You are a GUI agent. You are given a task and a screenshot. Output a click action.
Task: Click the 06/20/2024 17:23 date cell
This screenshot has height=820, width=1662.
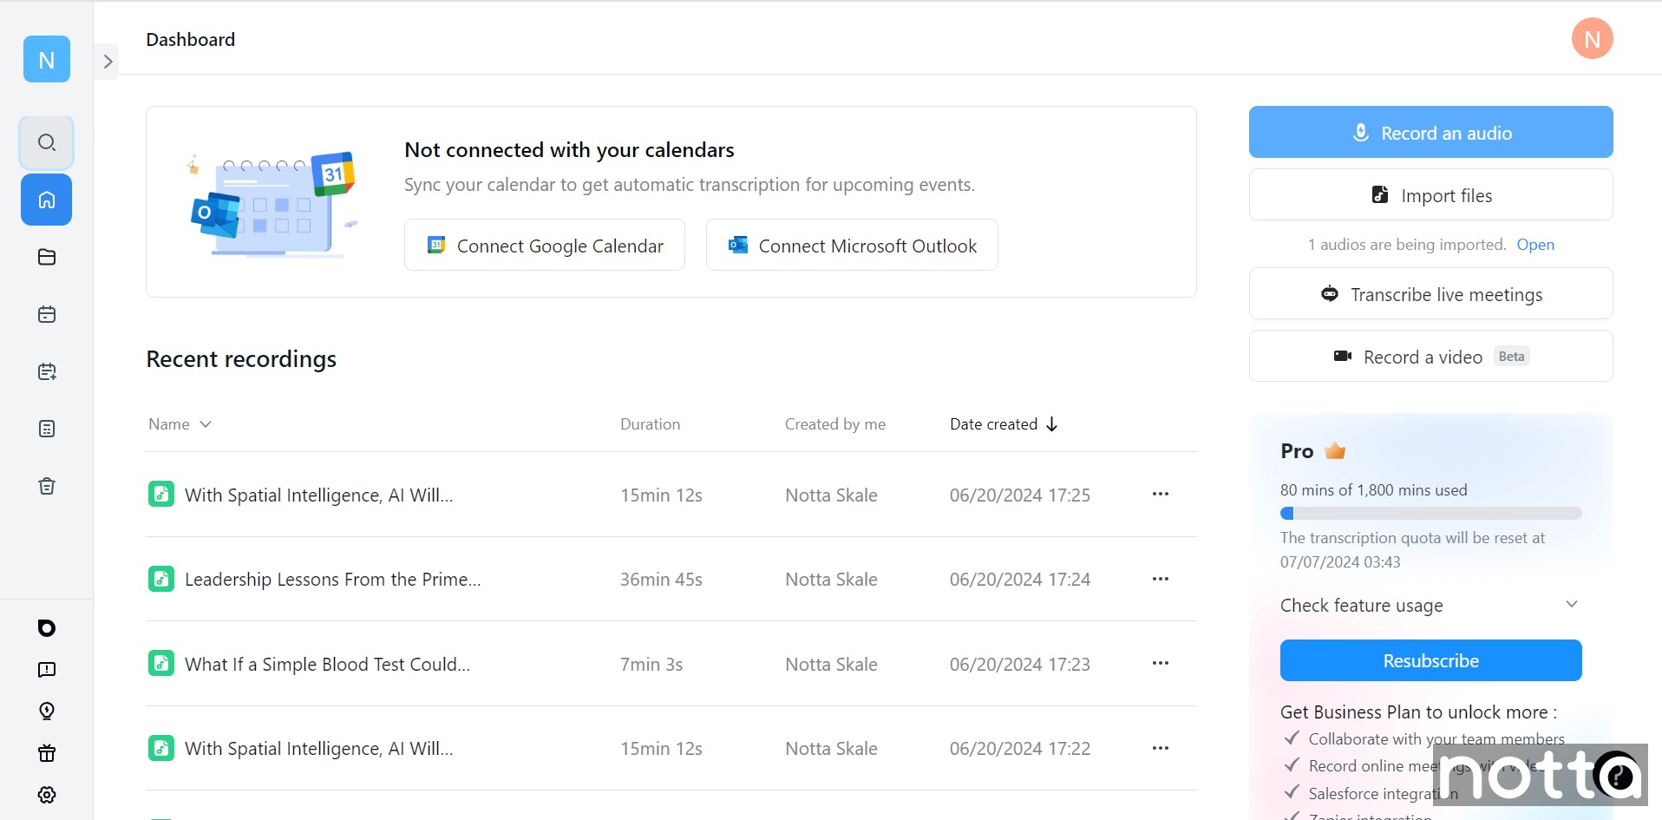pyautogui.click(x=1020, y=665)
